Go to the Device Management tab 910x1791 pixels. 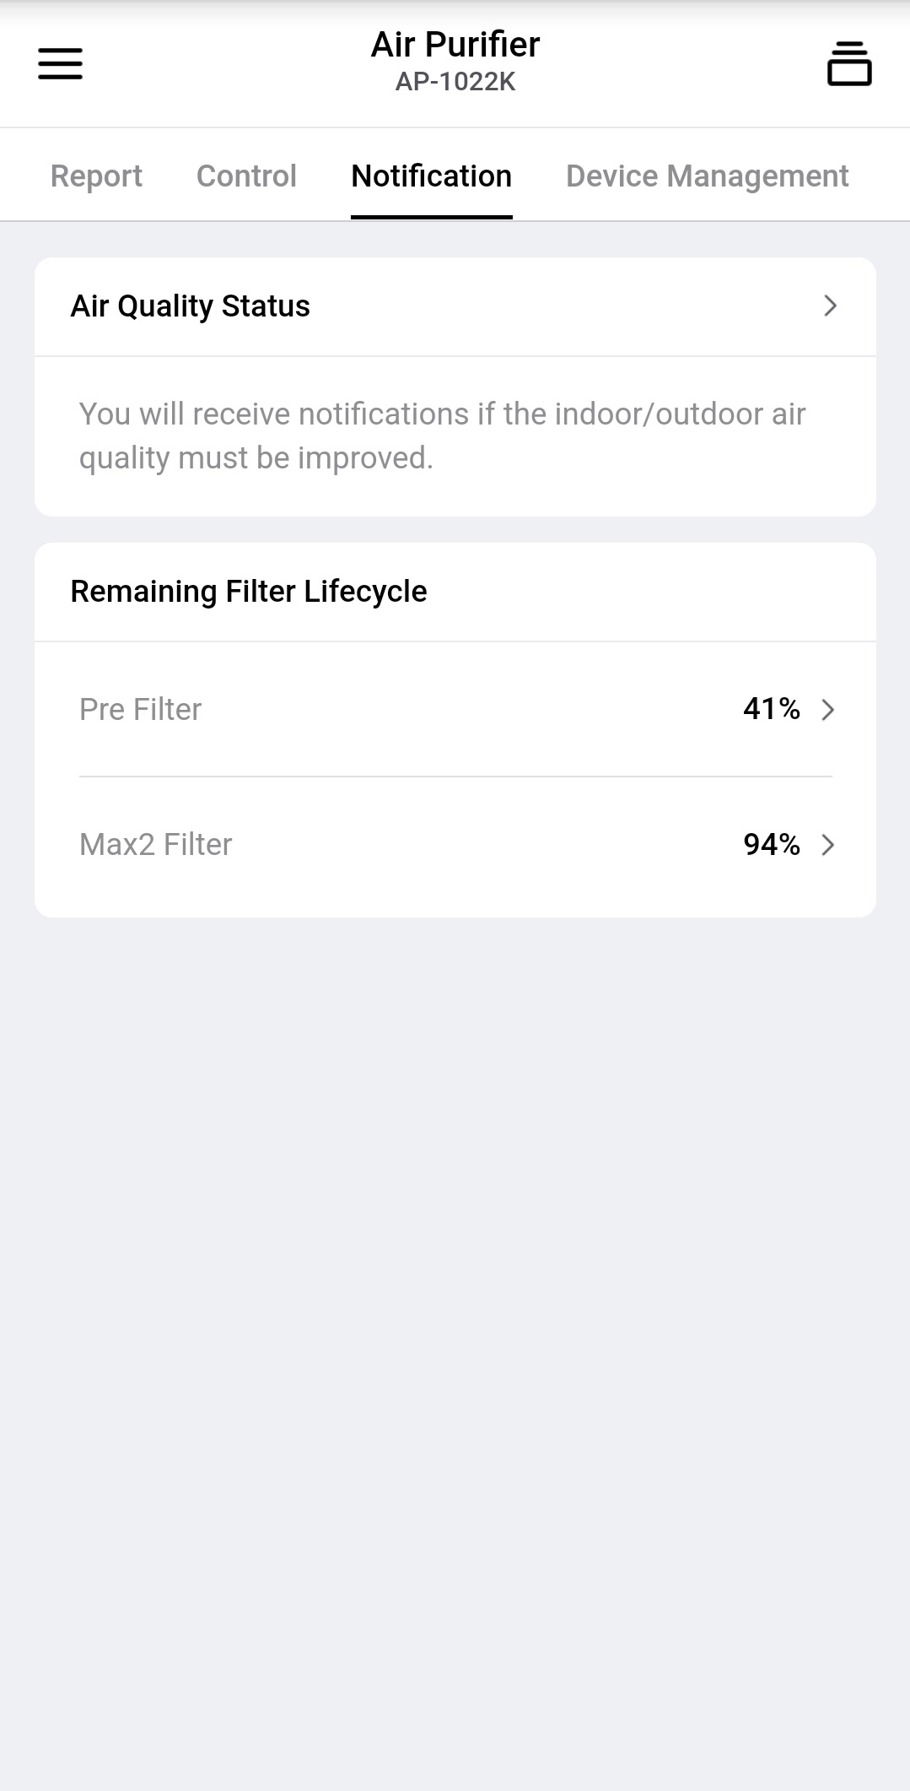coord(707,176)
